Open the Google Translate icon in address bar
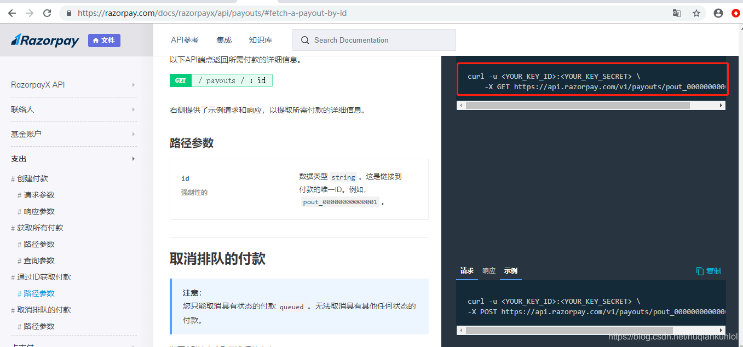Screen dimensions: 743x347 tap(677, 13)
